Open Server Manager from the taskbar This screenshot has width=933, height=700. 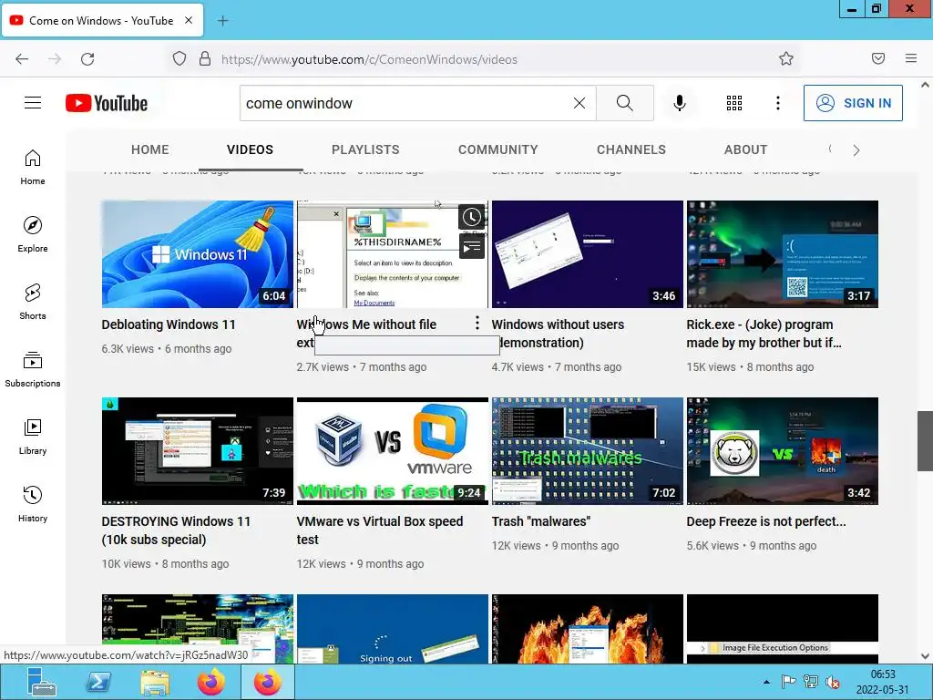(42, 682)
